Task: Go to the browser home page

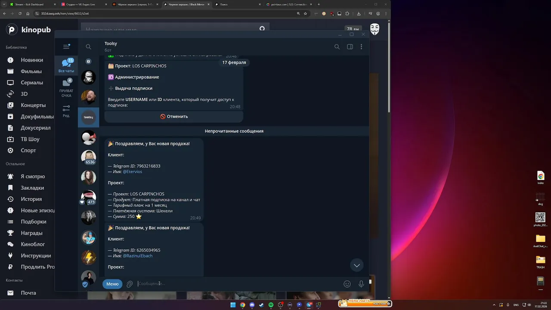Action: click(x=28, y=13)
